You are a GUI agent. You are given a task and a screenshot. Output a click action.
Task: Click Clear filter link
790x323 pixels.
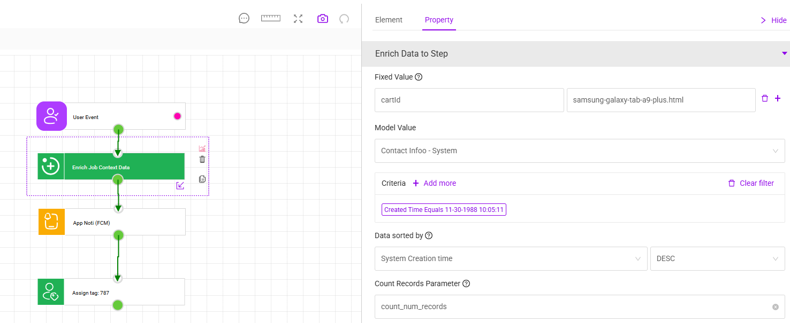751,184
